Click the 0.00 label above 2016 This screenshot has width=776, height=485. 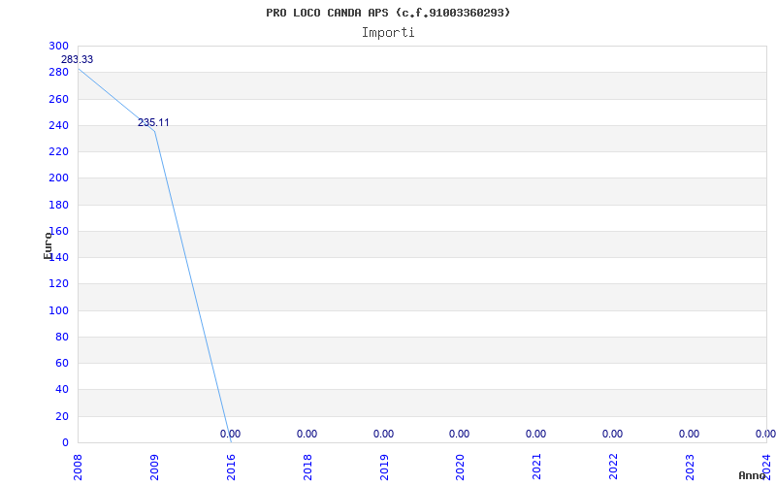230,434
